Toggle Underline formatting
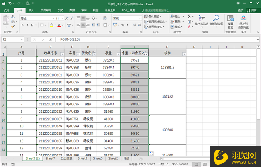 pos(32,25)
